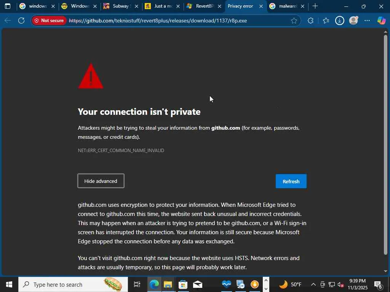Click the Not secure badge
Image resolution: width=390 pixels, height=292 pixels.
tap(49, 21)
